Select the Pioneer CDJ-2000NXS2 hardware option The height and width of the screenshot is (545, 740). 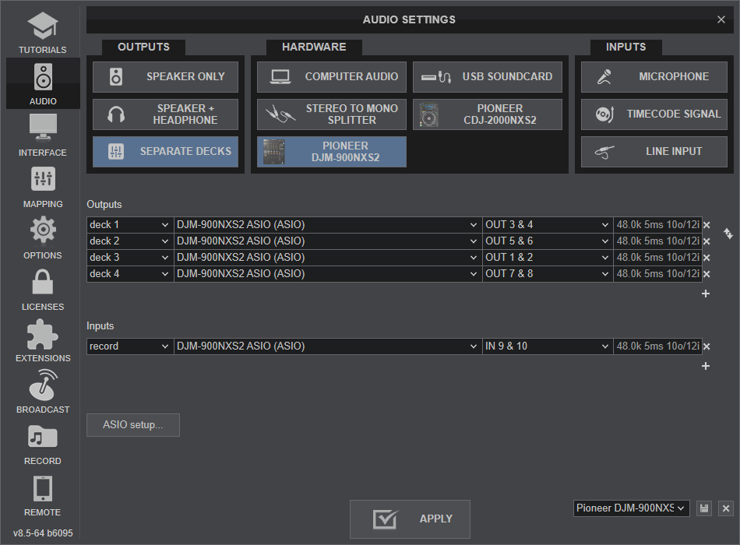(488, 114)
